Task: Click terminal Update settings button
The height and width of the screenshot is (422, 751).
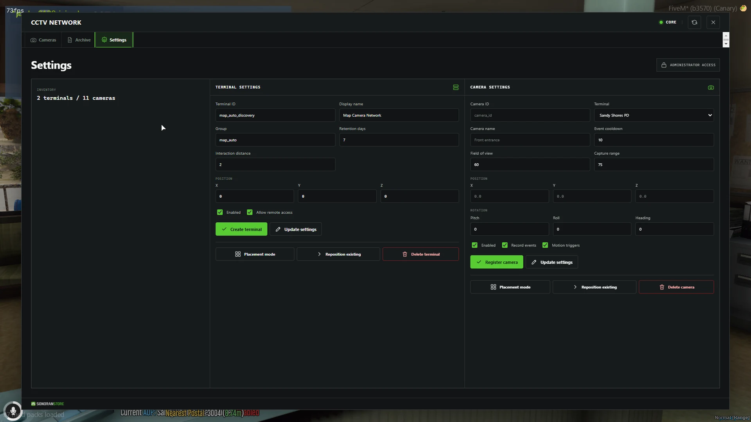Action: pos(296,229)
